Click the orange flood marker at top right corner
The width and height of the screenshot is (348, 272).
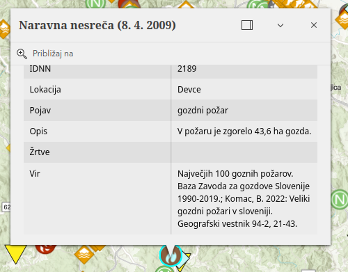tap(342, 19)
